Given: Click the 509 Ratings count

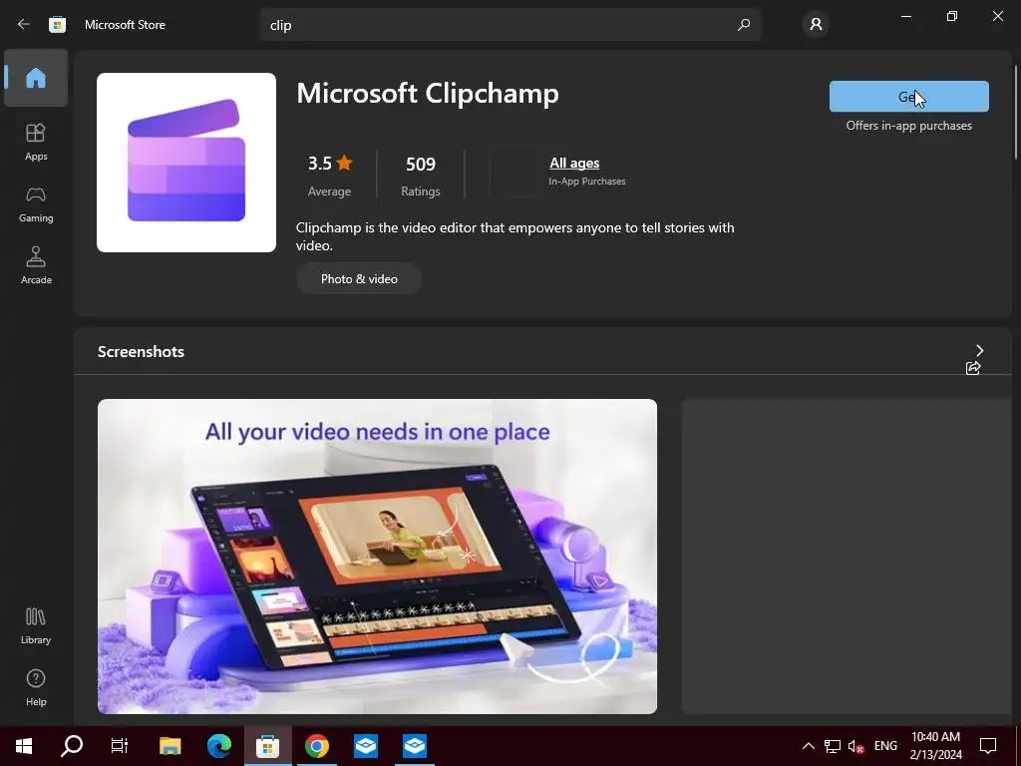Looking at the screenshot, I should (421, 175).
